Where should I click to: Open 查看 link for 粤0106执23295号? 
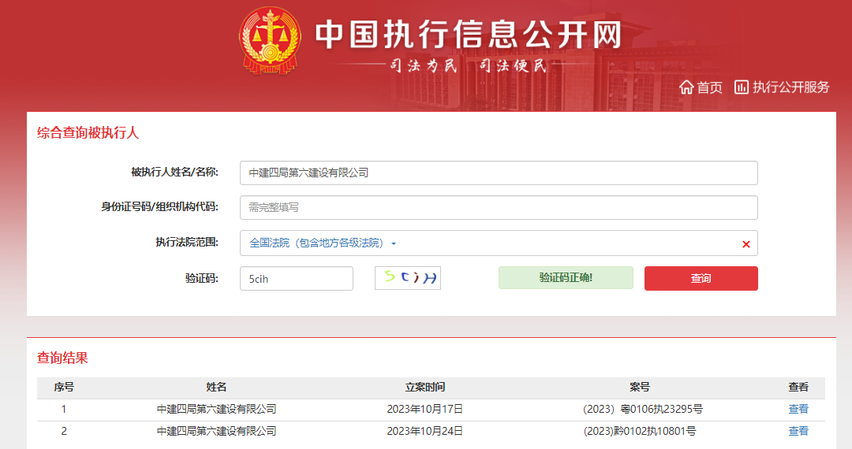[798, 409]
